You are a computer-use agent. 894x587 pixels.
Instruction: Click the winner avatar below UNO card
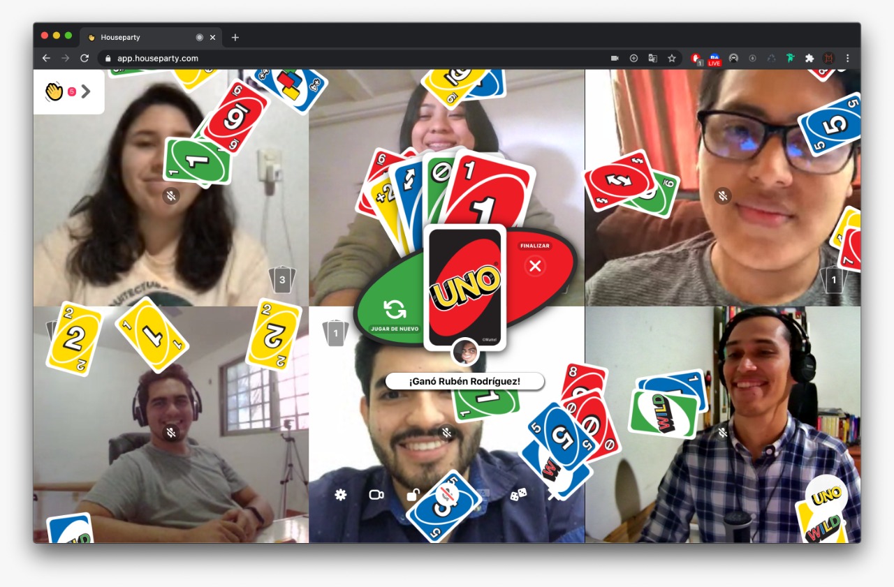[466, 352]
